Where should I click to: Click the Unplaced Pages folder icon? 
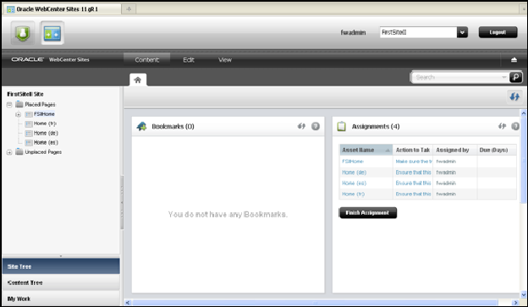[19, 152]
